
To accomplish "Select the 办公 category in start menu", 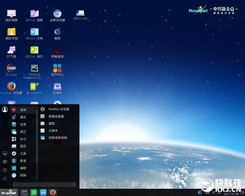I will [23, 139].
